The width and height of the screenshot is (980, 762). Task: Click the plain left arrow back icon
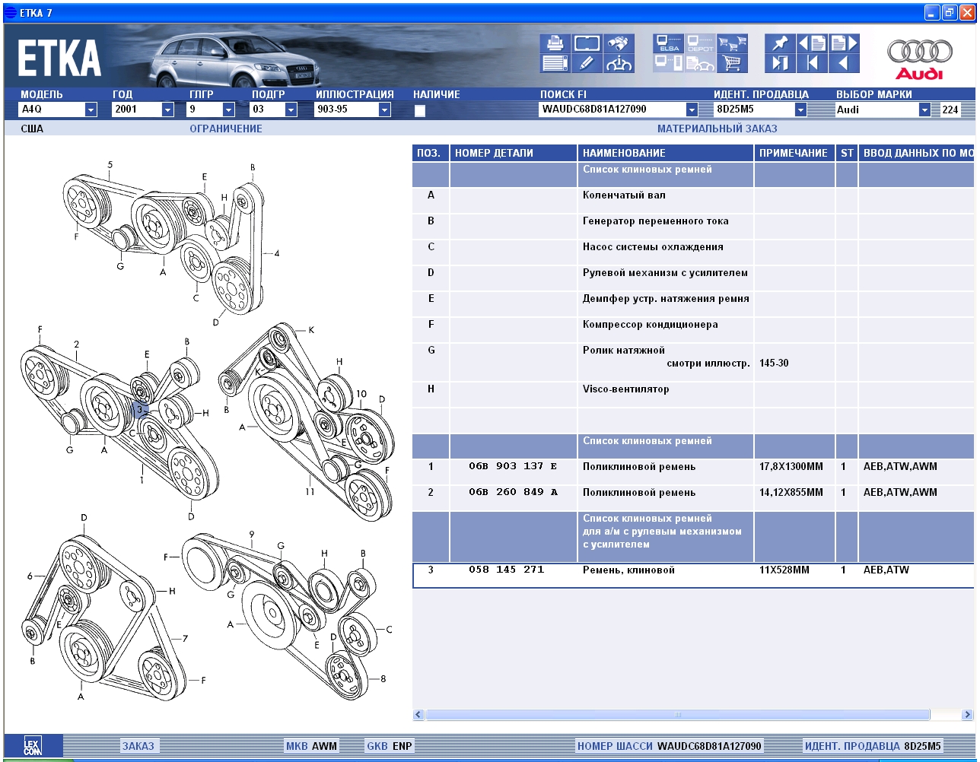coord(844,63)
